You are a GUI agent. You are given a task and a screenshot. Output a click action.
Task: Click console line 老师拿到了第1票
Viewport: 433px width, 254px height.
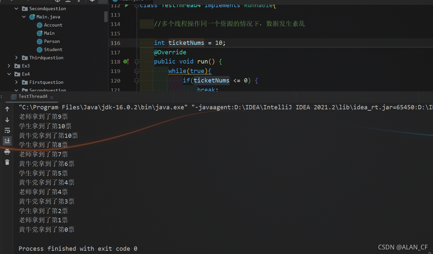tap(43, 220)
